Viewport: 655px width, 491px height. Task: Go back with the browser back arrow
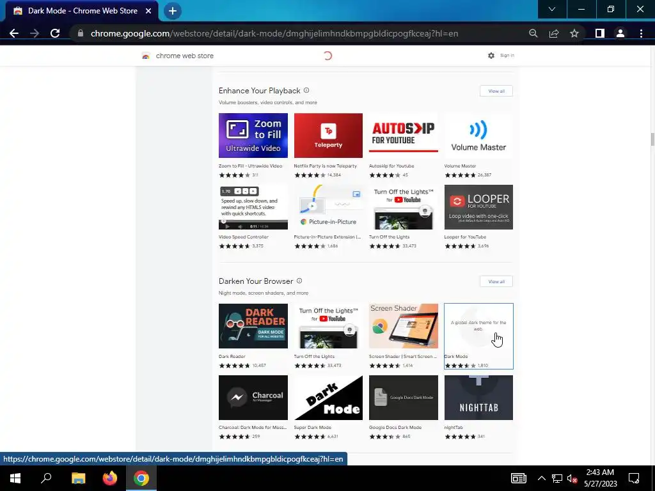[14, 33]
